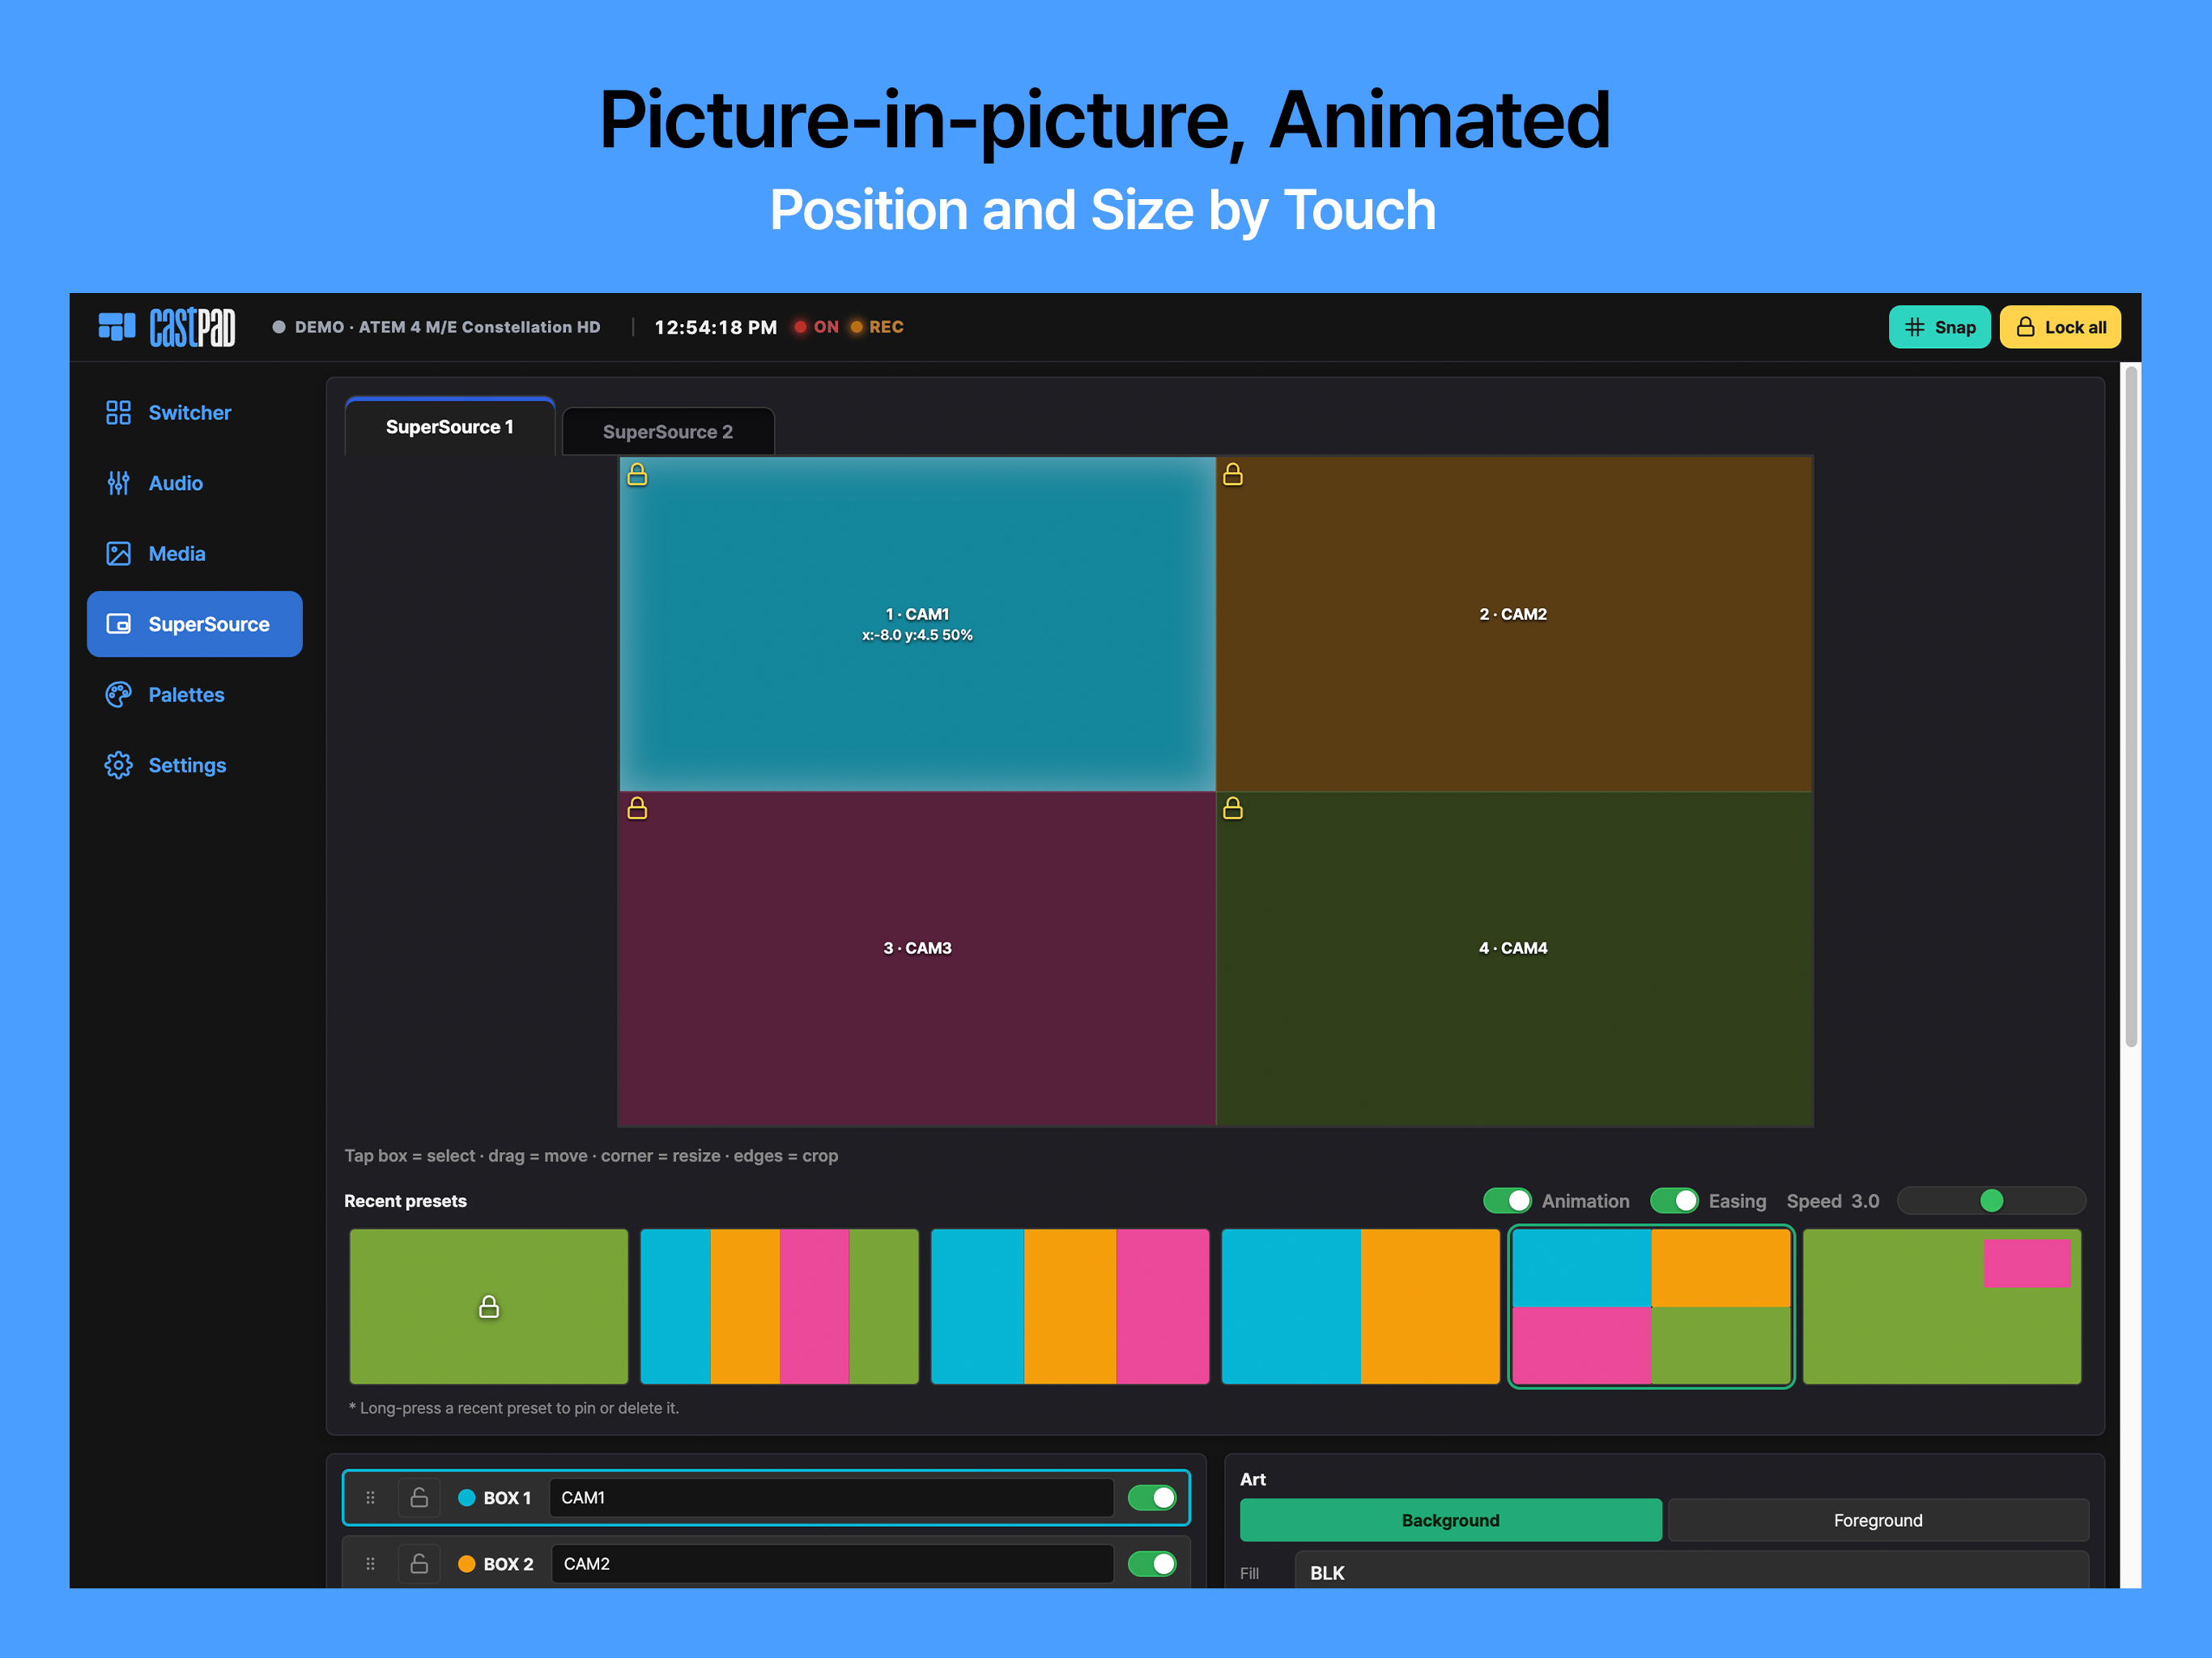The width and height of the screenshot is (2212, 1658).
Task: Click the SuperSource picture-in-picture icon
Action: tap(118, 624)
